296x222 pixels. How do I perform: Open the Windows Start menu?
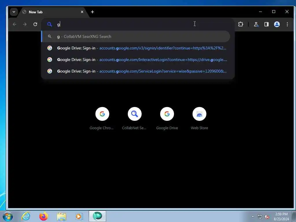pos(8,216)
